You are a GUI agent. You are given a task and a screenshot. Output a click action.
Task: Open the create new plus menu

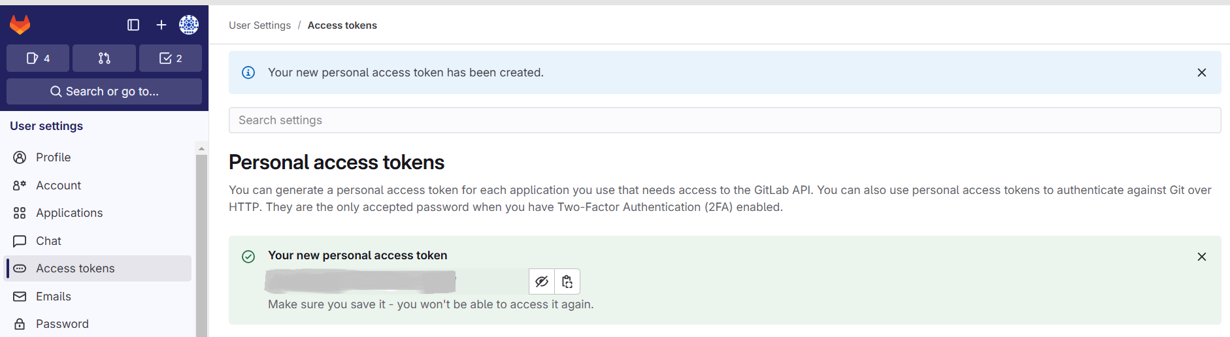point(161,25)
